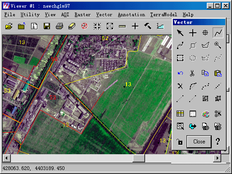The image size is (232, 174).
Task: Open the attribute table grid icon
Action: pyautogui.click(x=180, y=114)
